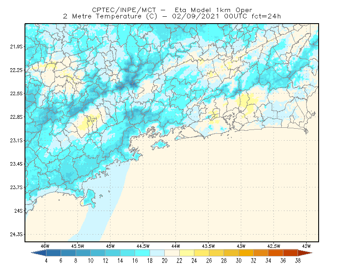The image size is (344, 265).
Task: Click the colorbar value label 26
Action: pyautogui.click(x=209, y=261)
